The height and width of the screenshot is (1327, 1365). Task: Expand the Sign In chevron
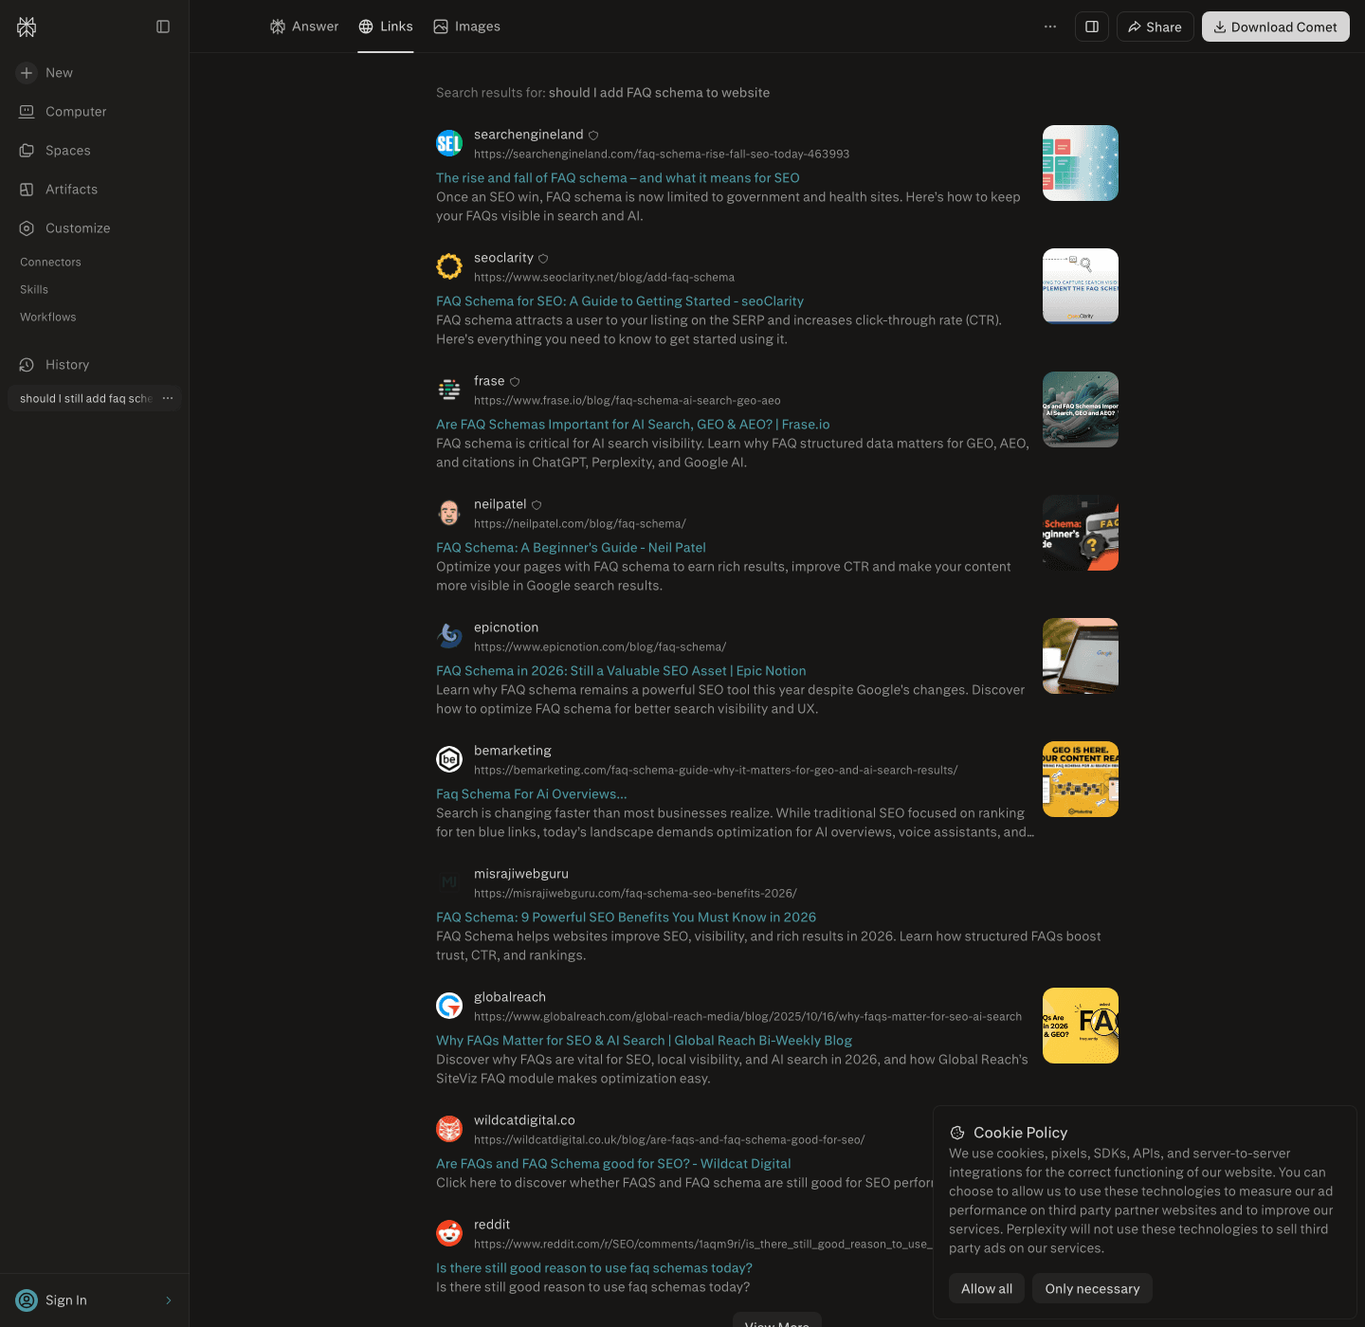(169, 1300)
